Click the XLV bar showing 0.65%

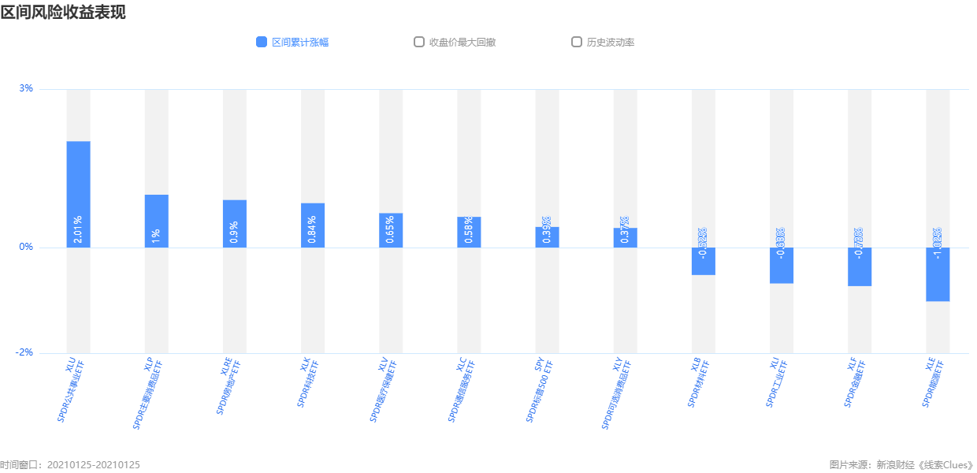(391, 230)
